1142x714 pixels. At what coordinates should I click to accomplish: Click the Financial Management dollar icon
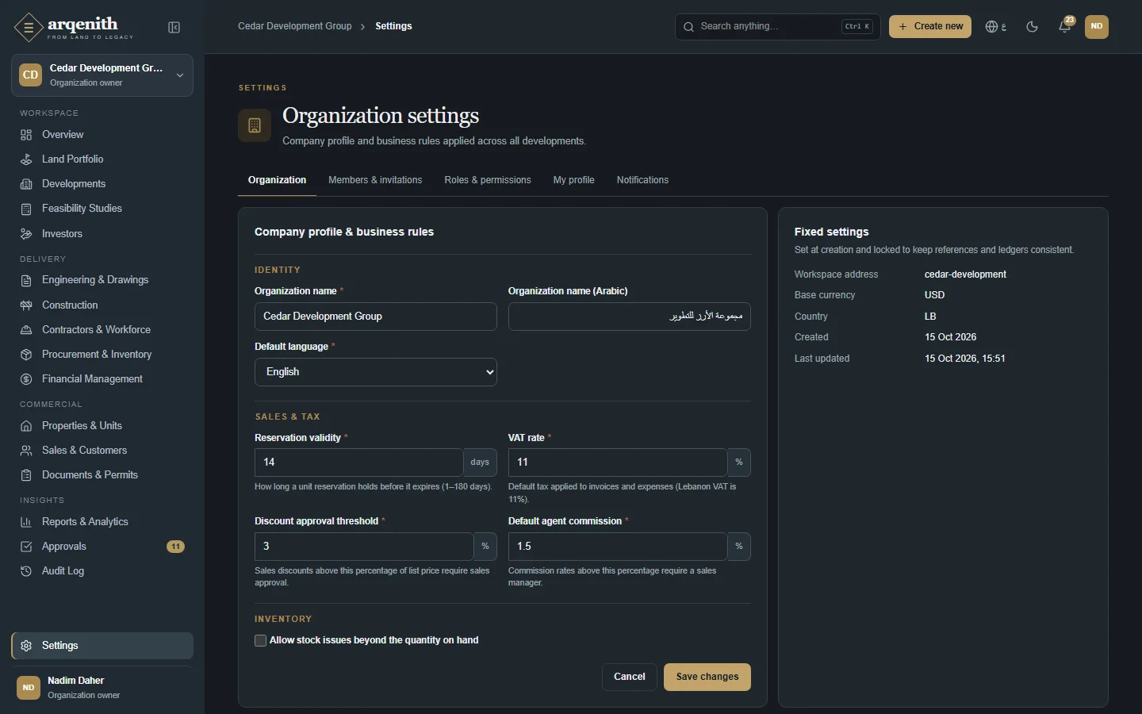pyautogui.click(x=26, y=379)
